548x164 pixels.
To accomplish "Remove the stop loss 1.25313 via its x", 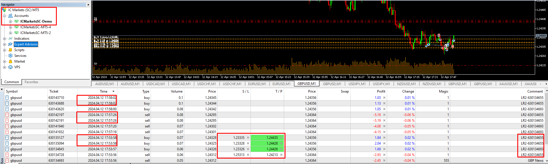I will tap(248, 155).
